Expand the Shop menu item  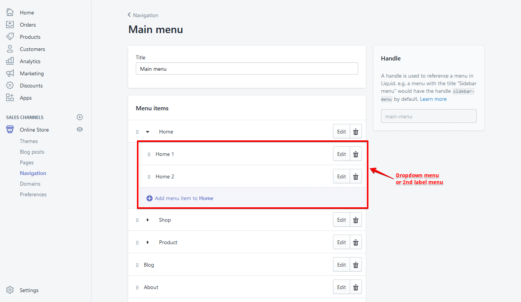(148, 219)
